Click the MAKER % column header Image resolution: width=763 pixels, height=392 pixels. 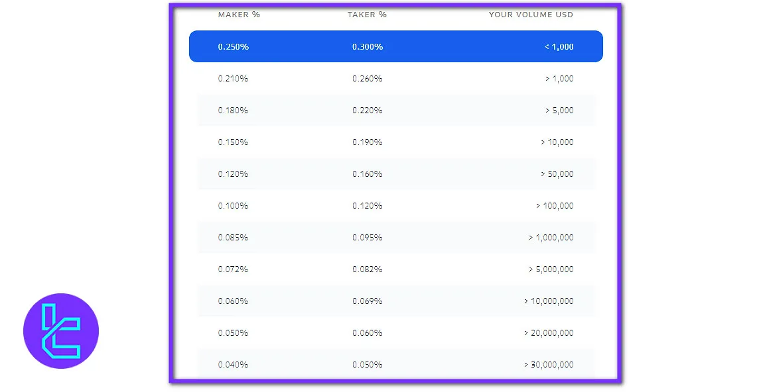(239, 15)
